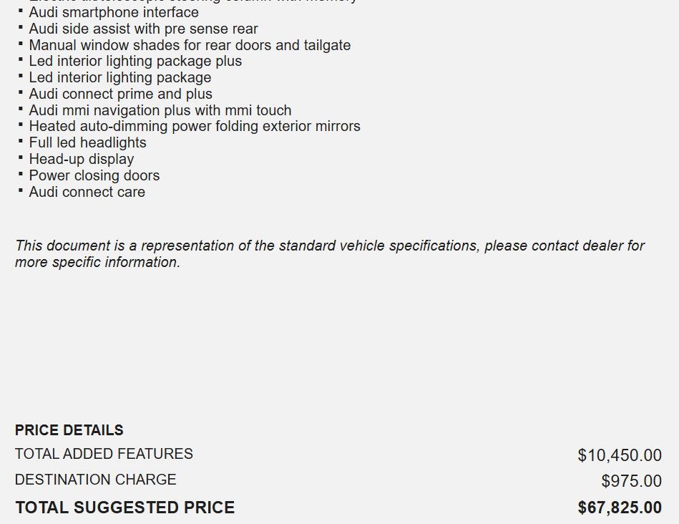Click "Audi connect prime and plus" item
The height and width of the screenshot is (524, 679).
coord(120,94)
